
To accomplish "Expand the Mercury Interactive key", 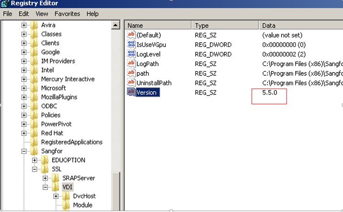I will 24,79.
